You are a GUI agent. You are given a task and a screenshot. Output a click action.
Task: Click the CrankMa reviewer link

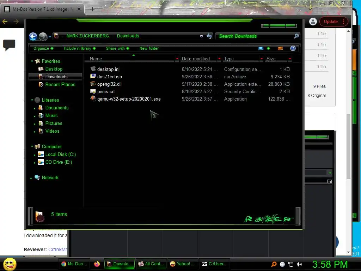[58, 249]
